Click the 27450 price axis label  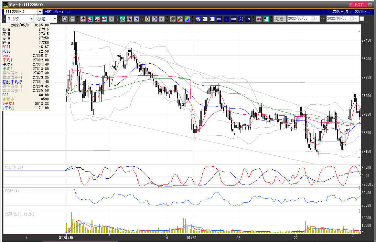tap(366, 40)
